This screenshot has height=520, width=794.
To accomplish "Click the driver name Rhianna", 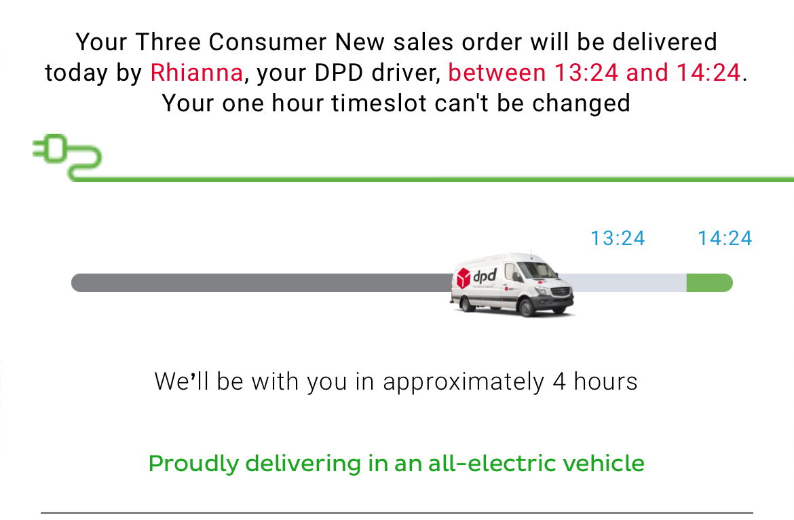I will click(x=197, y=73).
